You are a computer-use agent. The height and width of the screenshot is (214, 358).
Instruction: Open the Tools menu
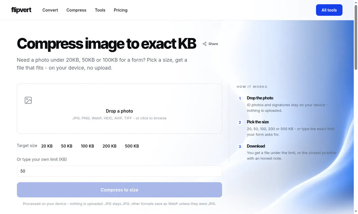(100, 10)
